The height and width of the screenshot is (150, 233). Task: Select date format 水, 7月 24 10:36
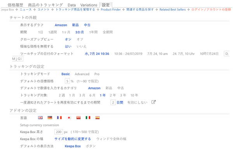click(x=97, y=54)
